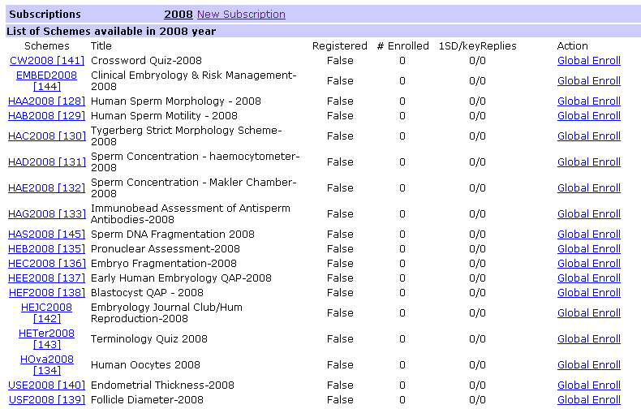Open scheme CW2008 [141]
The height and width of the screenshot is (409, 641).
coord(46,61)
